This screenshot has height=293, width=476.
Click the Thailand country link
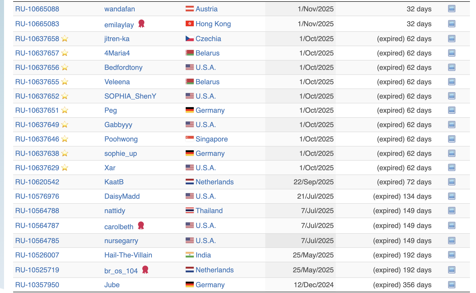(209, 211)
